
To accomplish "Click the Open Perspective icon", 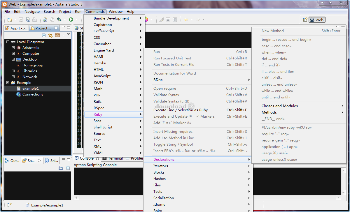I will click(305, 20).
